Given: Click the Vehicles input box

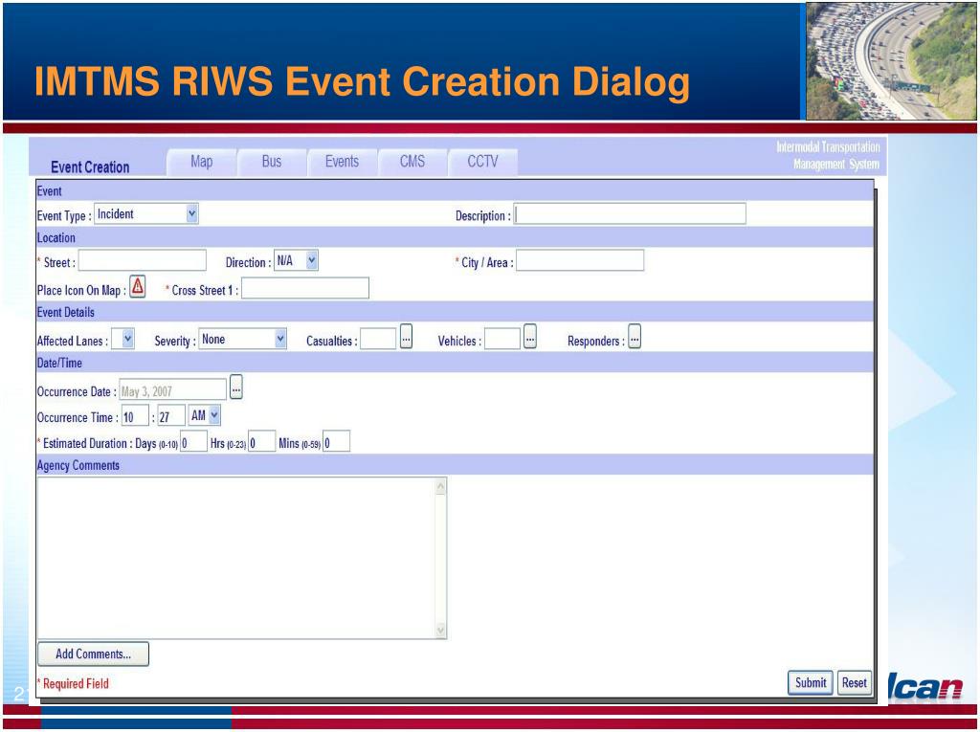Looking at the screenshot, I should (x=501, y=339).
